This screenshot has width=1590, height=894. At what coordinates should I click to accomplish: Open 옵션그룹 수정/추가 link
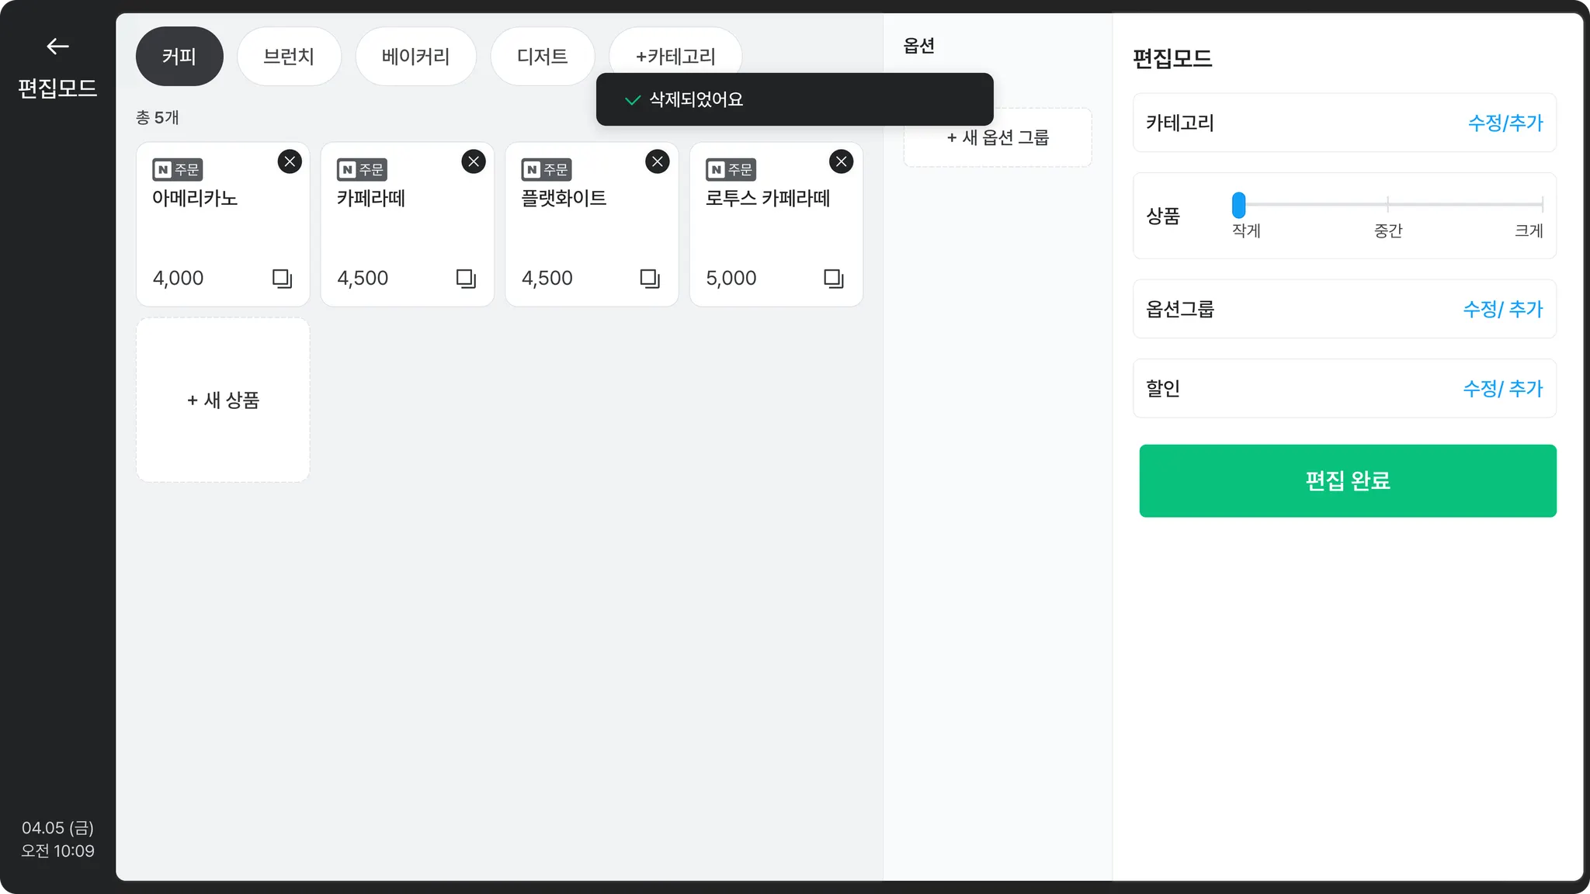tap(1502, 309)
